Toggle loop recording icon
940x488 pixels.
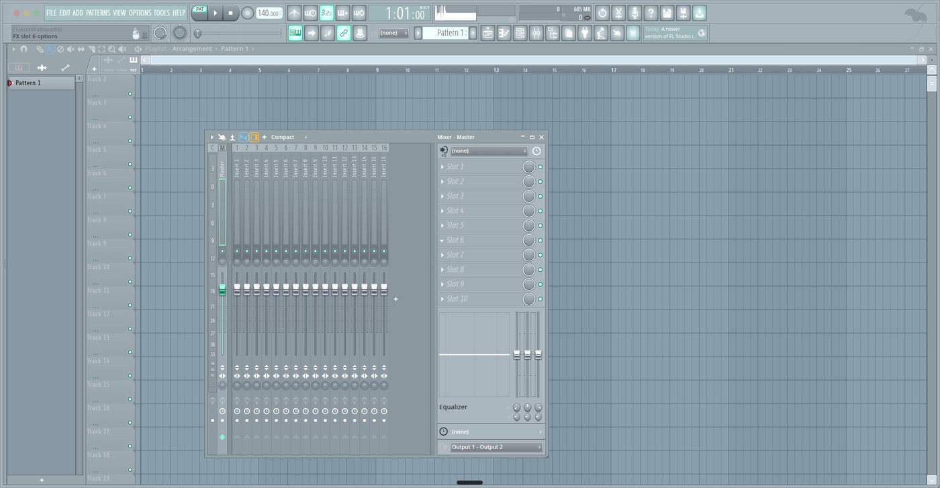point(359,13)
